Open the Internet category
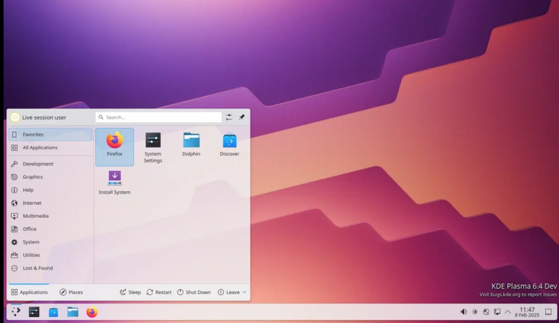Screen dimensions: 559x323 (x=50, y=203)
